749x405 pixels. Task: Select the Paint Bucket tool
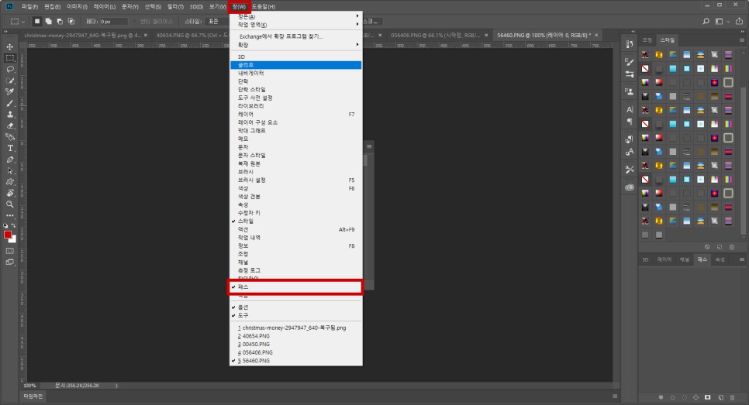coord(9,137)
